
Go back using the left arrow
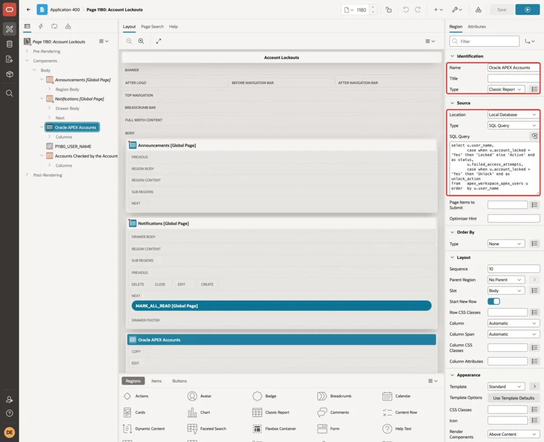(29, 10)
